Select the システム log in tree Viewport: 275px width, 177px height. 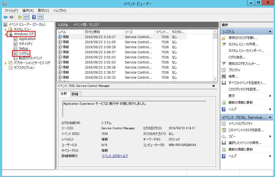(24, 53)
